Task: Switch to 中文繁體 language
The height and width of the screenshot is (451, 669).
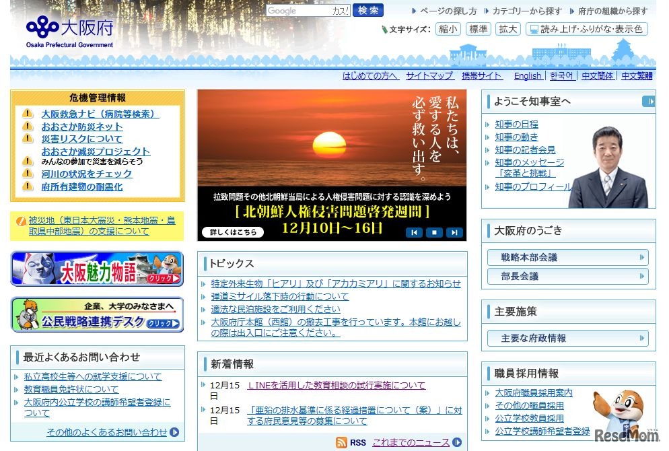Action: coord(637,75)
